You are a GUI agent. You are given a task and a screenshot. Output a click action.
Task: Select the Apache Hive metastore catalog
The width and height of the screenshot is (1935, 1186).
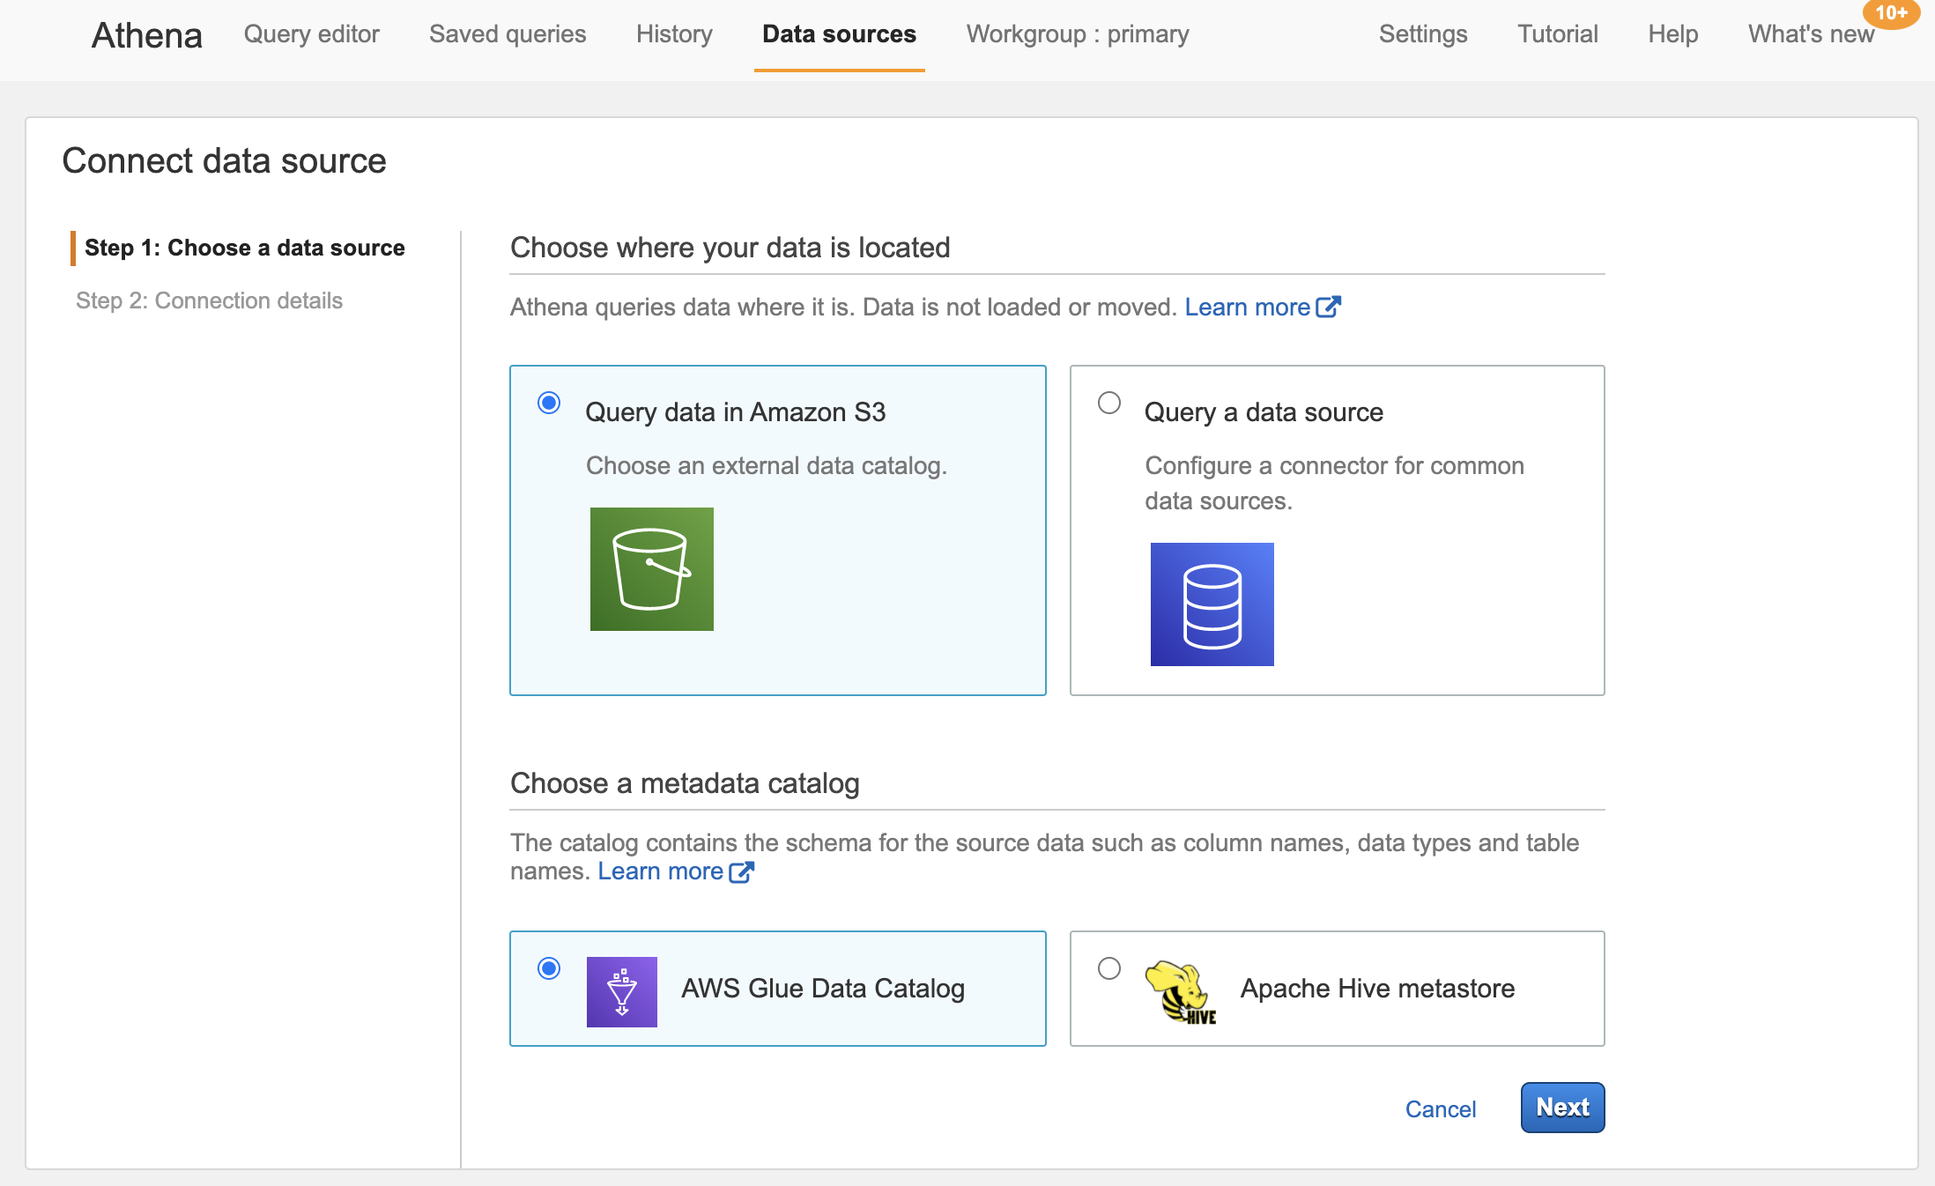coord(1108,968)
